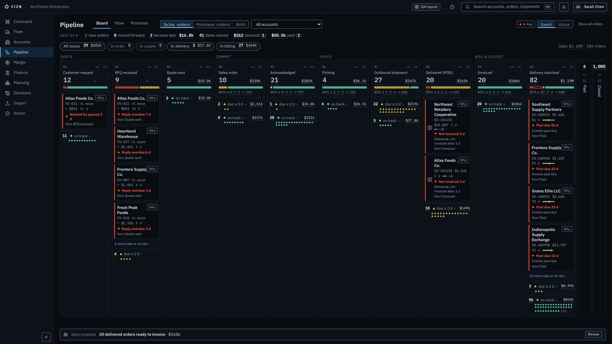The image size is (612, 344).
Task: Toggle the light/dark theme sun icon
Action: point(564,7)
